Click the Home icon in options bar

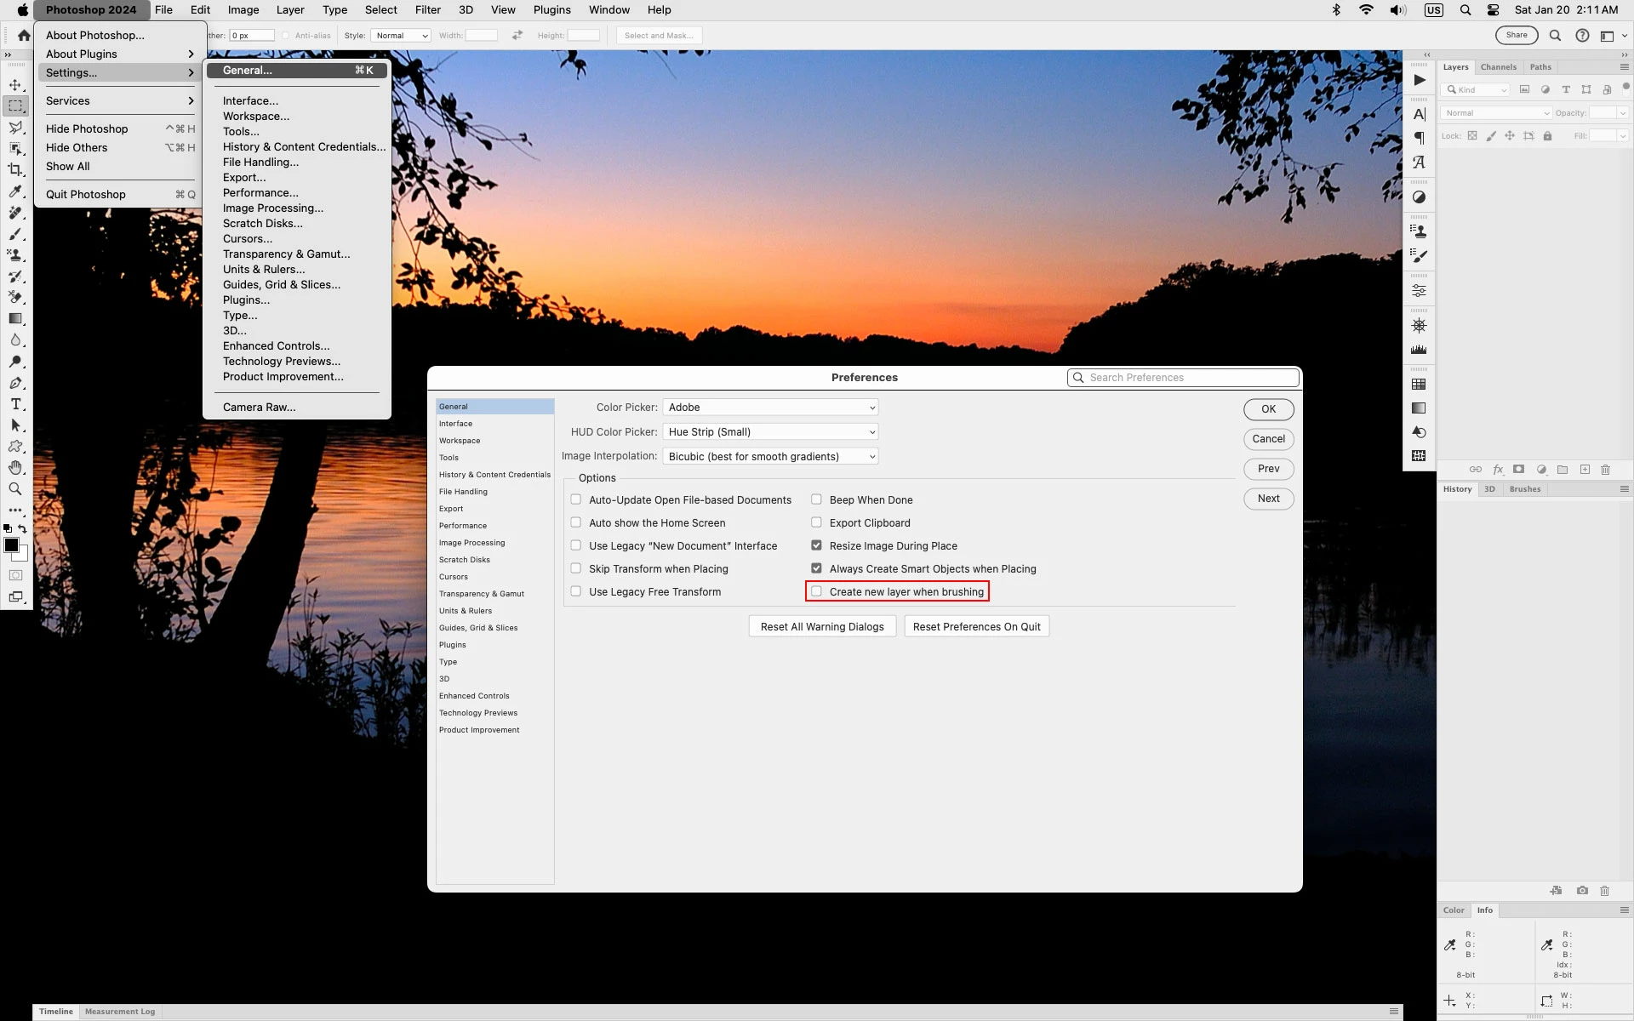pyautogui.click(x=24, y=36)
